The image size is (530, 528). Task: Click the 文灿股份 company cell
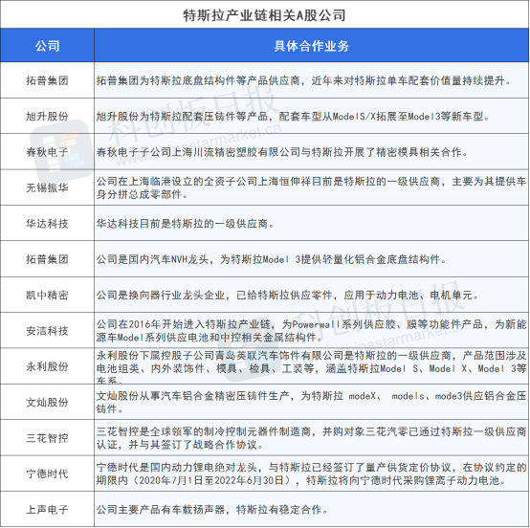[47, 403]
